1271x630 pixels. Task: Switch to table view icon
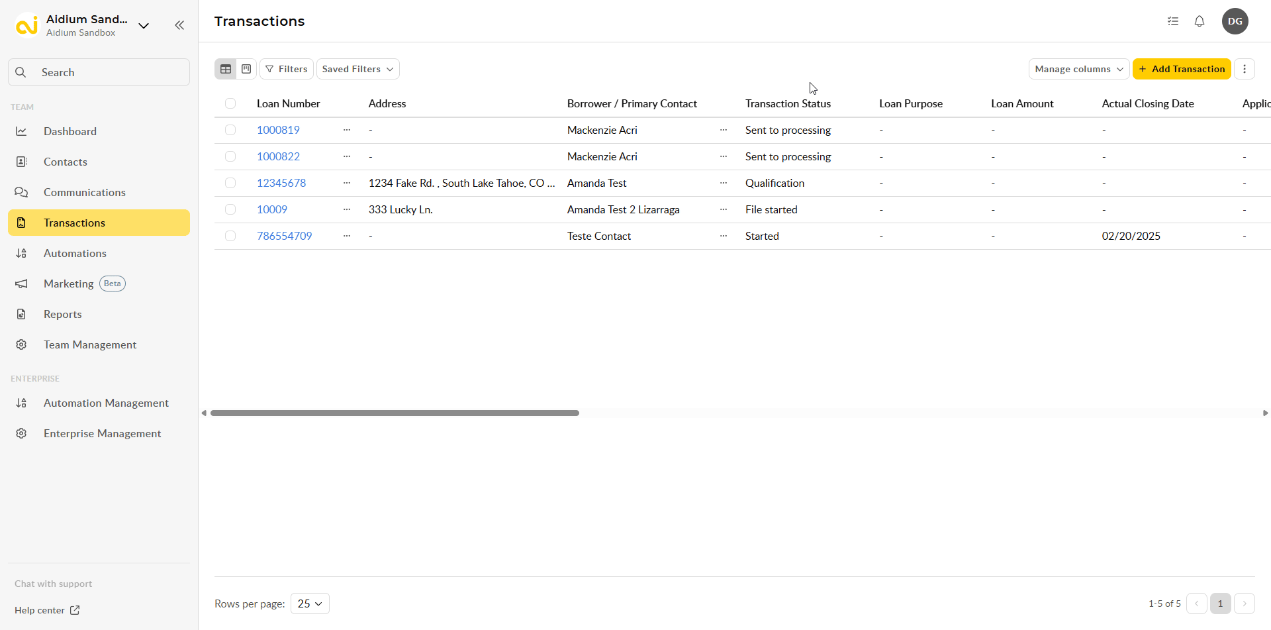point(226,69)
